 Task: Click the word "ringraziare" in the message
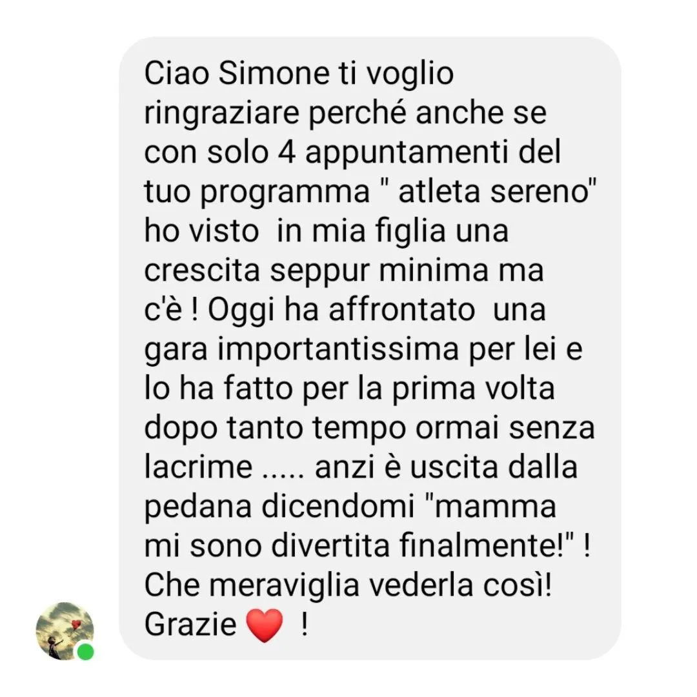pos(222,114)
